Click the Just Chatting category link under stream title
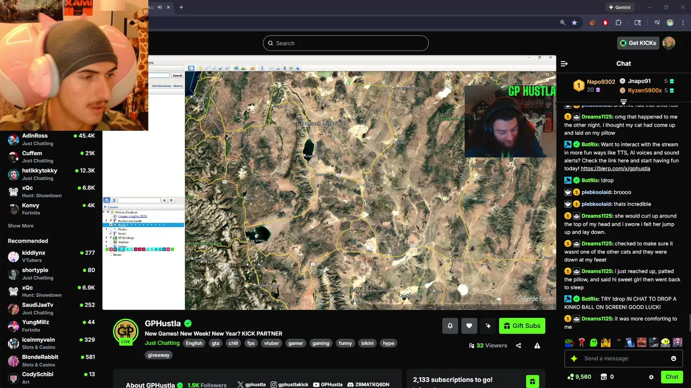The image size is (691, 388). click(162, 343)
